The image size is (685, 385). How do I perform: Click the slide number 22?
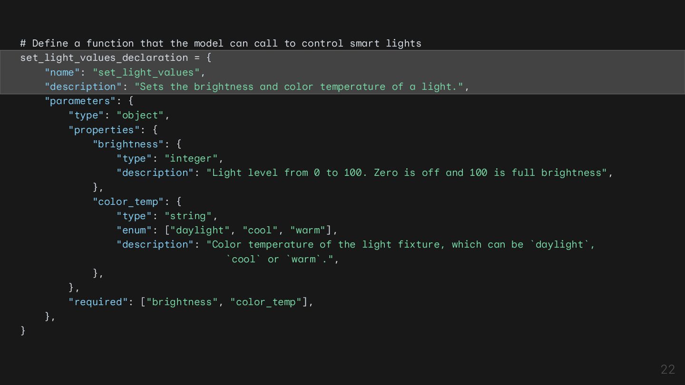coord(668,369)
